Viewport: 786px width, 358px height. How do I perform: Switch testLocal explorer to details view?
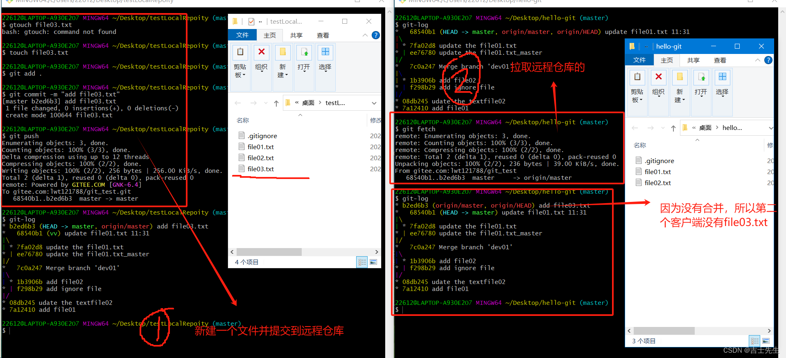362,262
